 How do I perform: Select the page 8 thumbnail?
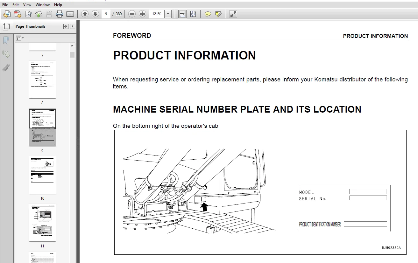tap(42, 80)
